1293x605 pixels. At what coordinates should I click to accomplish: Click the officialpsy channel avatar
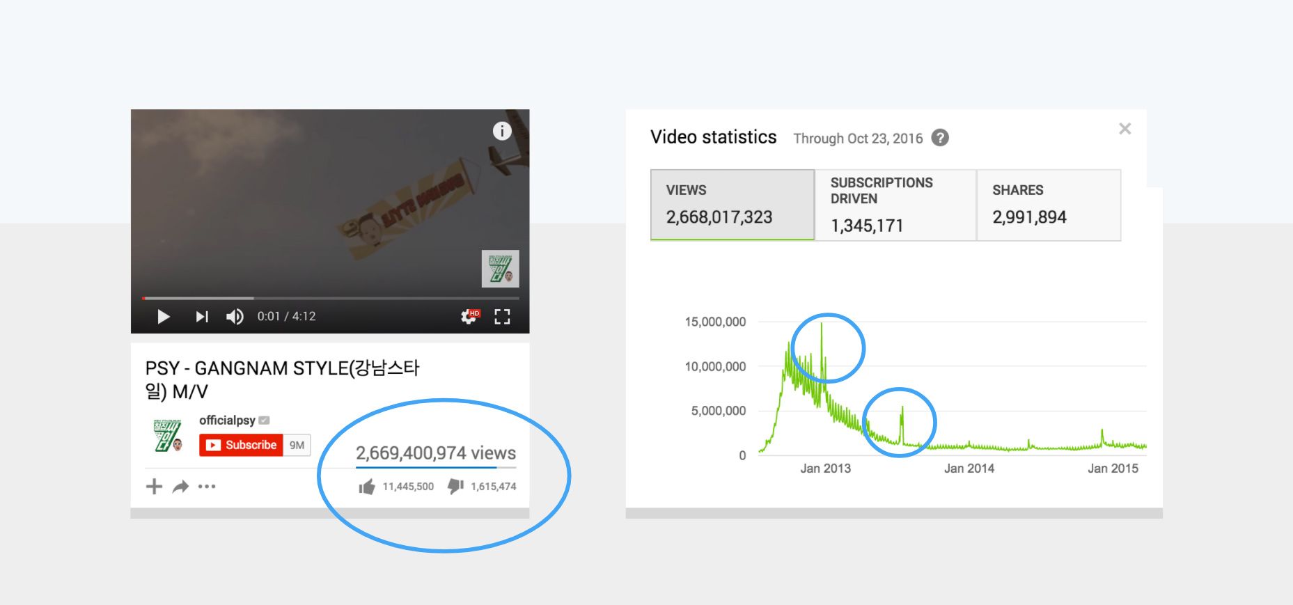(168, 436)
